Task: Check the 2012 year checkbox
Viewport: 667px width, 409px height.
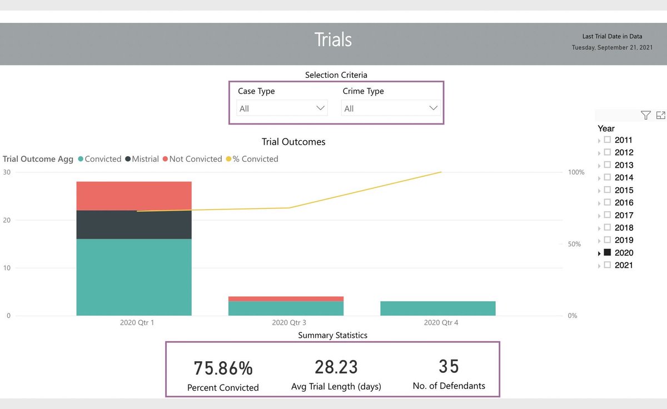Action: (608, 152)
